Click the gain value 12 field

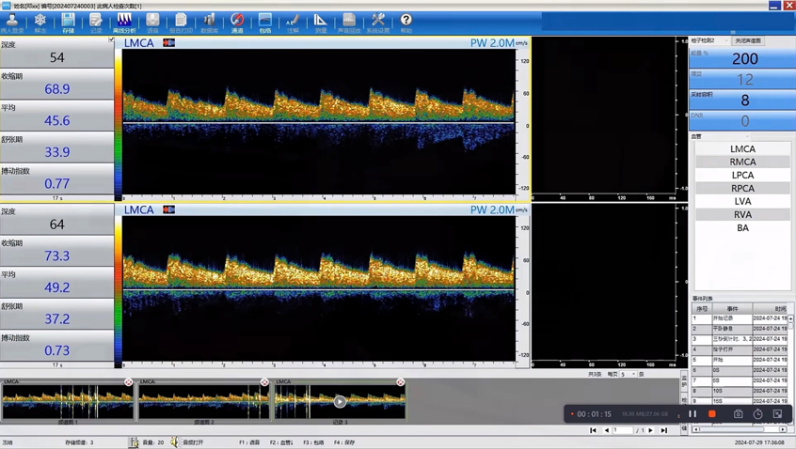tap(742, 80)
